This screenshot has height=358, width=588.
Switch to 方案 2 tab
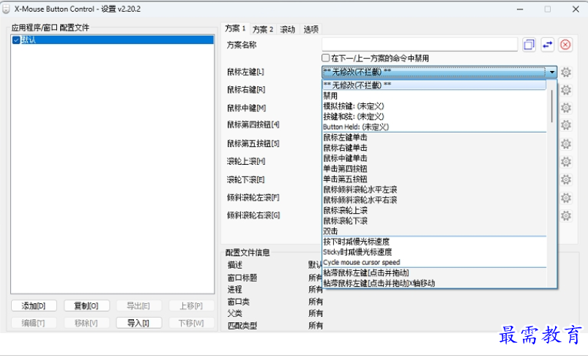[262, 29]
